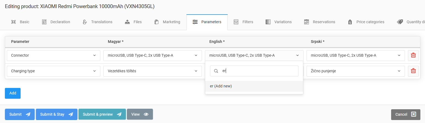Image resolution: width=425 pixels, height=123 pixels.
Task: Click the eye icon on View button
Action: point(146,114)
